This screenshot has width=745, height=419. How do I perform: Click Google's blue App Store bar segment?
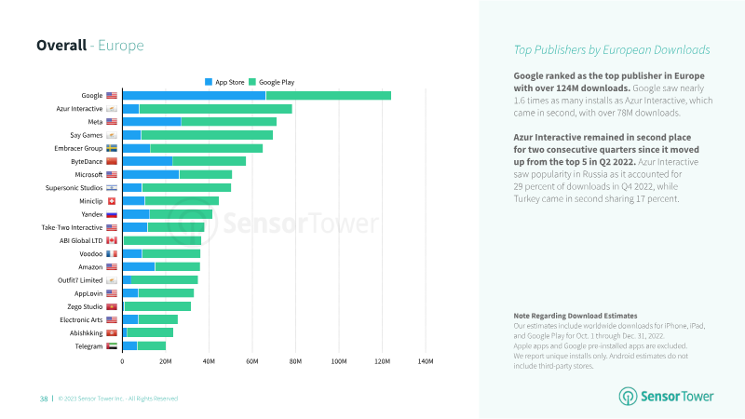pyautogui.click(x=194, y=96)
